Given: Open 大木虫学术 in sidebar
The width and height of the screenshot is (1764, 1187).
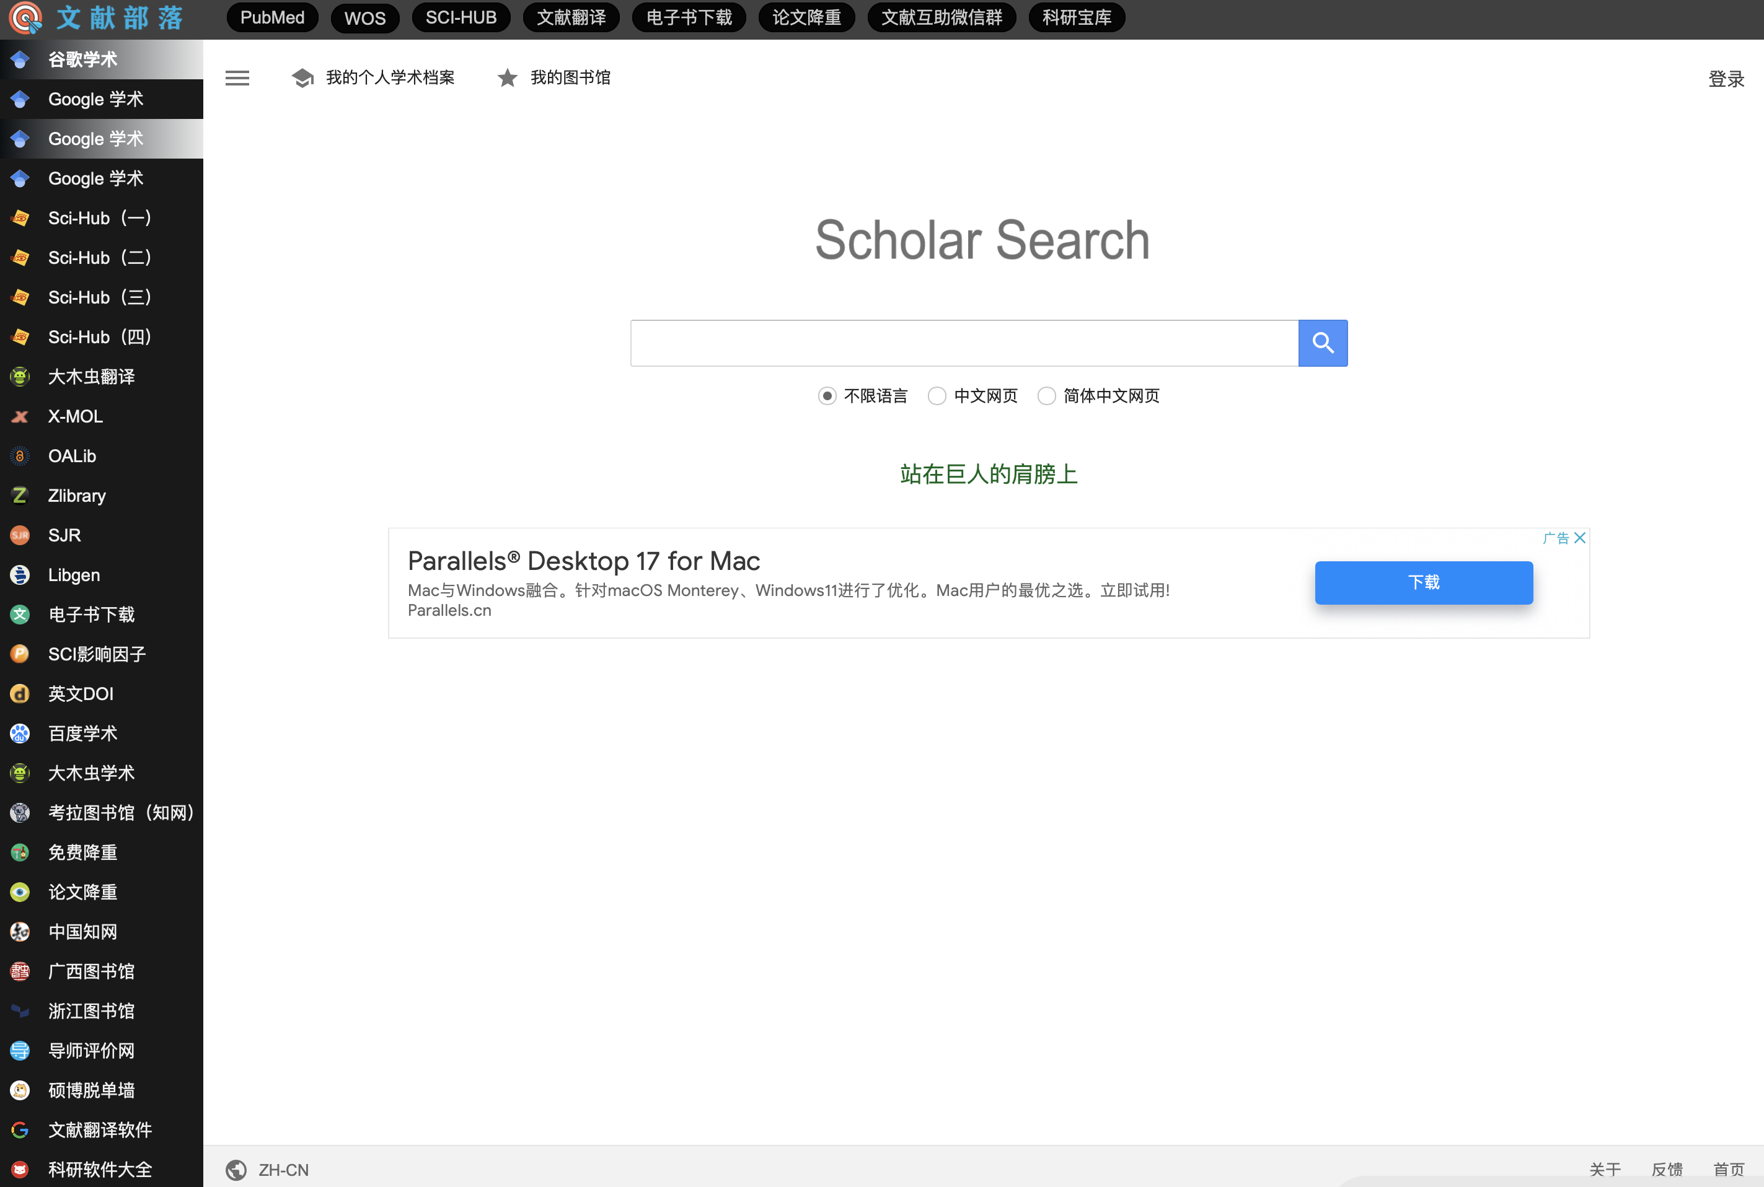Looking at the screenshot, I should [x=102, y=773].
